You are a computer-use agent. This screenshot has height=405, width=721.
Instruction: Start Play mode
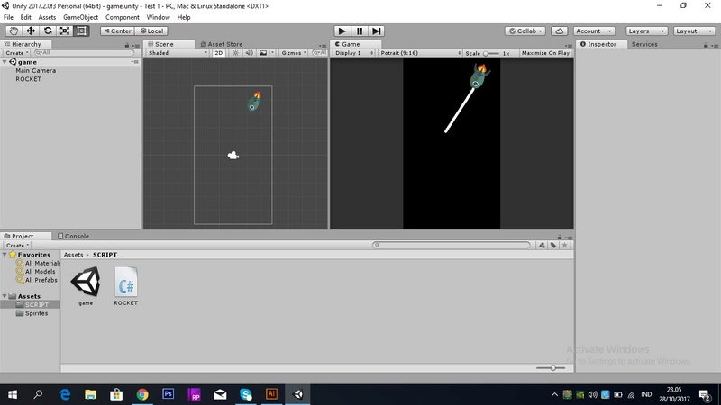tap(342, 31)
